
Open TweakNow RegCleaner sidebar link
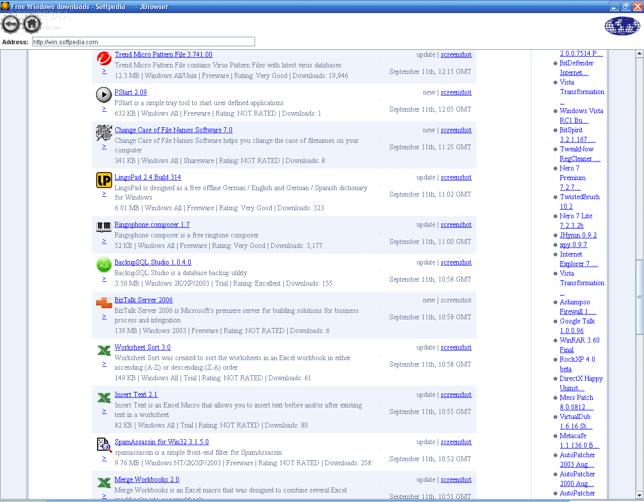(x=580, y=154)
